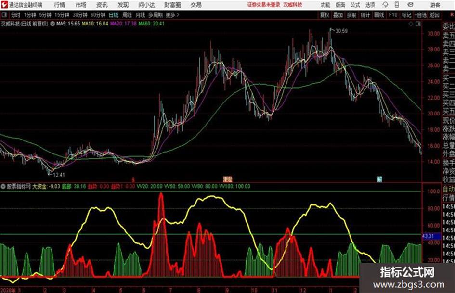Open the 版面 menu
Image resolution: width=455 pixels, height=293 pixels.
coord(340,5)
